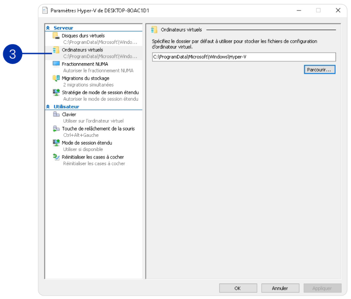Click Touche de relâchement de la souris icon
Viewport: 351px width, 299px height.
(x=56, y=129)
